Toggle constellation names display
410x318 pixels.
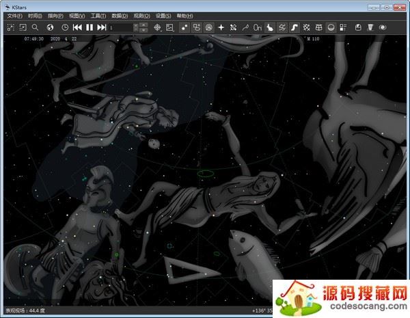(x=258, y=27)
